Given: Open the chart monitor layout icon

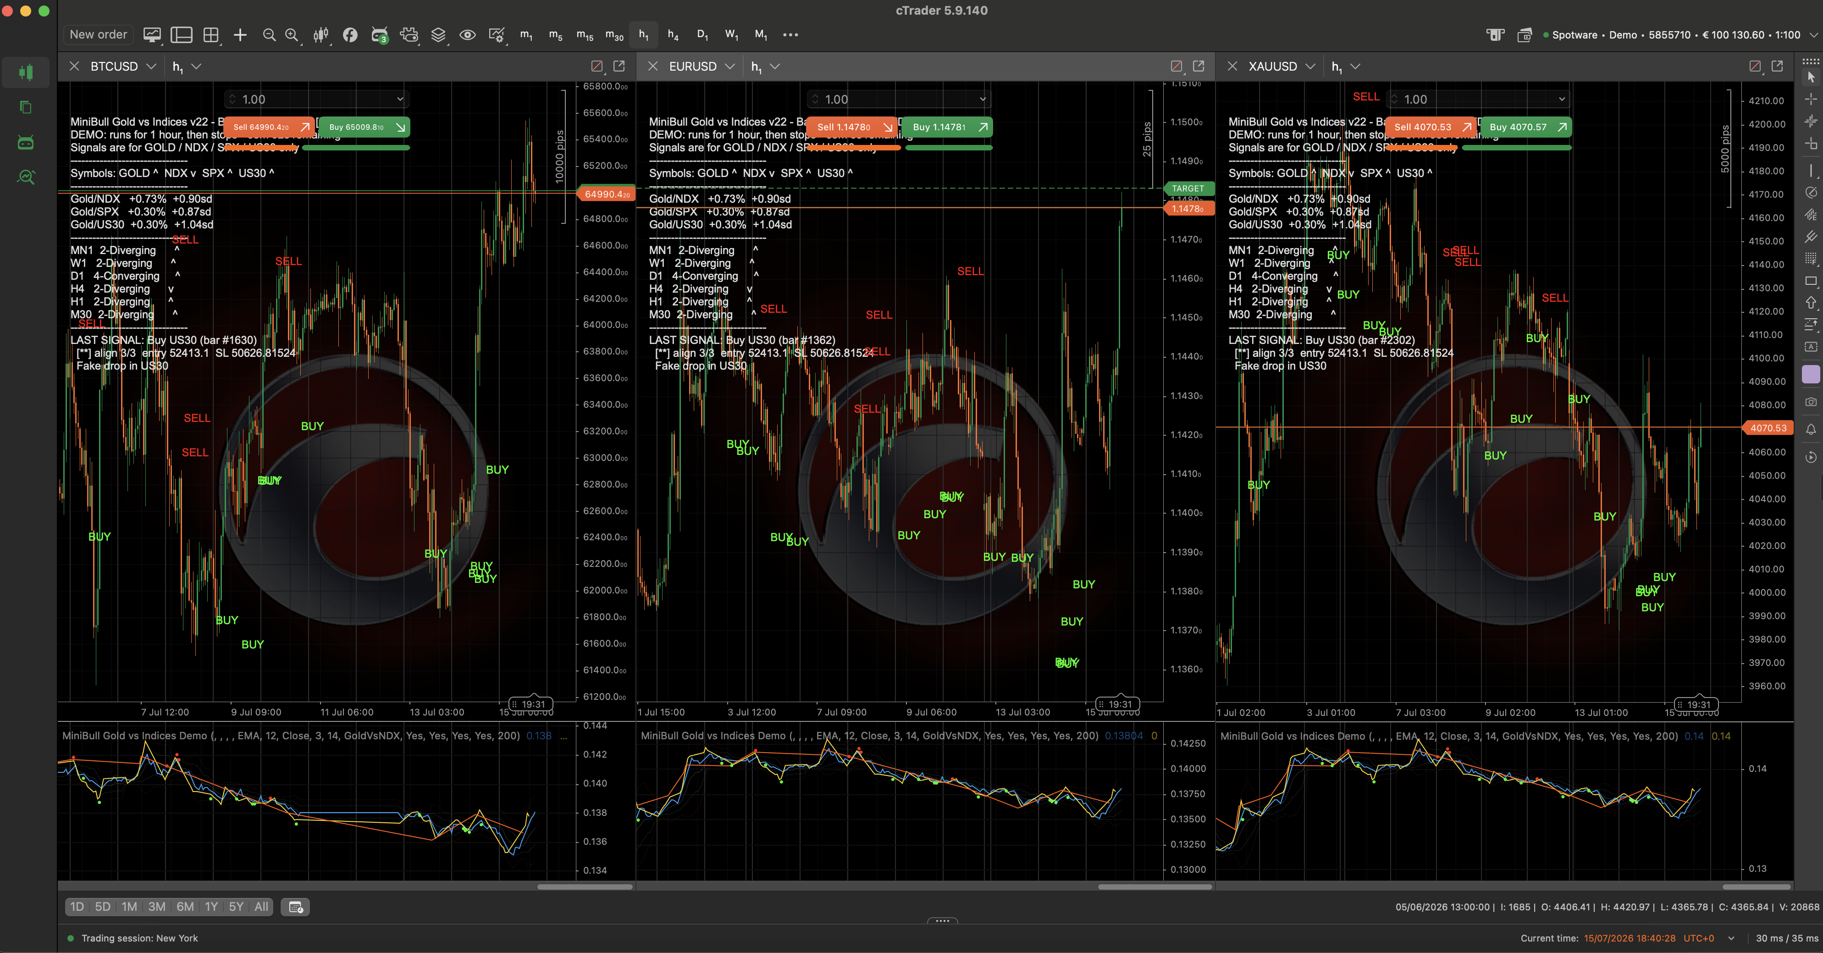Looking at the screenshot, I should (152, 35).
